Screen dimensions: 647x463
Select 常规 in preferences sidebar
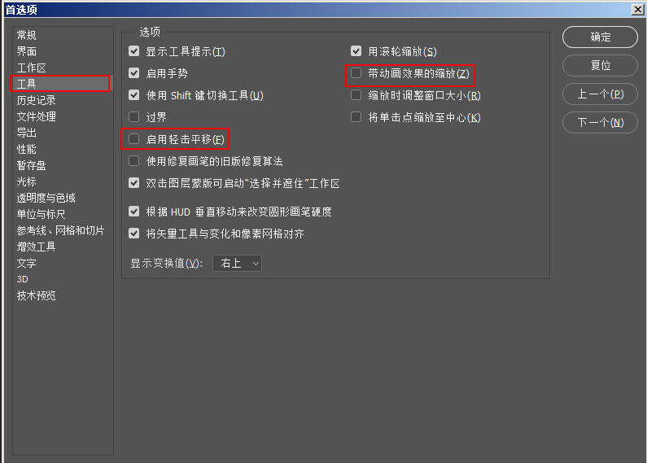tap(26, 35)
